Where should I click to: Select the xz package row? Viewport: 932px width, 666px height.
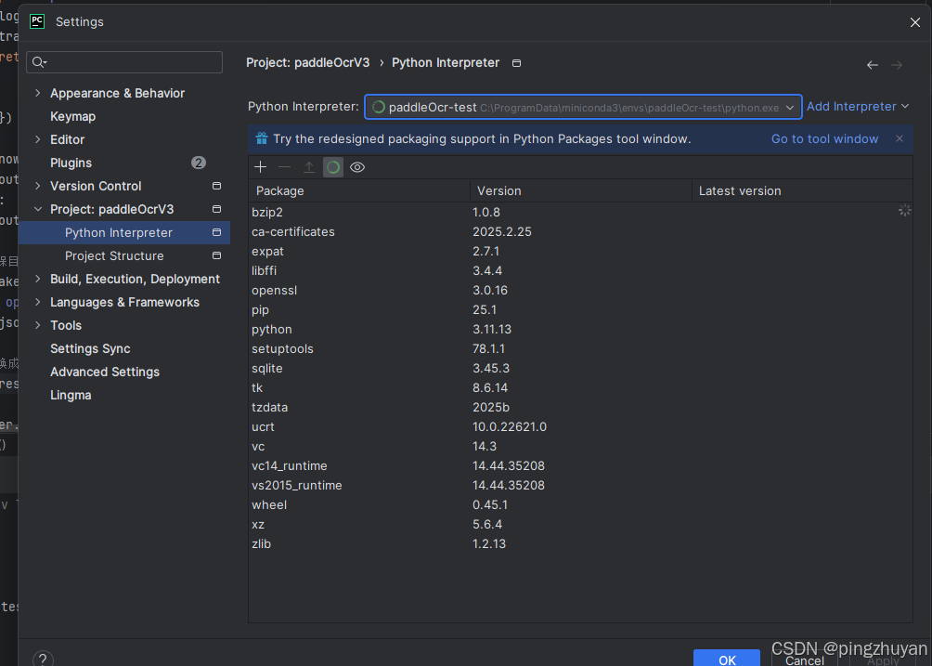(580, 525)
